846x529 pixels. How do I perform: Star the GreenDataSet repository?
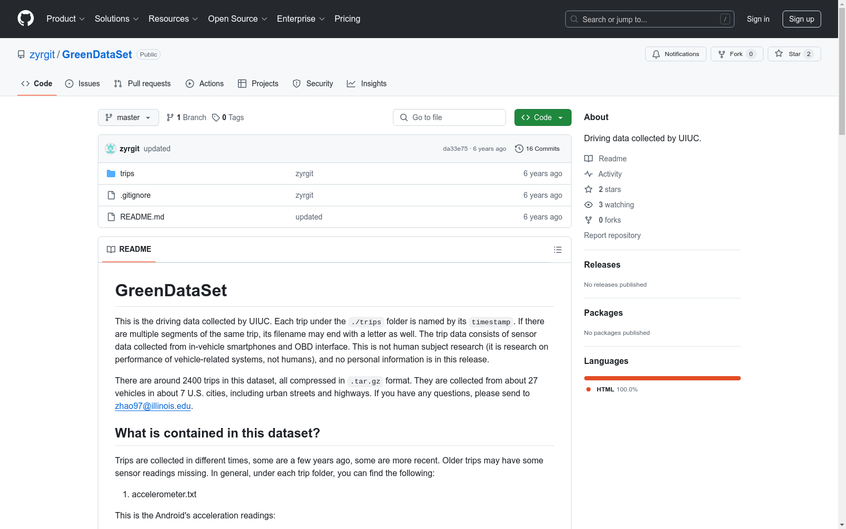tap(794, 54)
